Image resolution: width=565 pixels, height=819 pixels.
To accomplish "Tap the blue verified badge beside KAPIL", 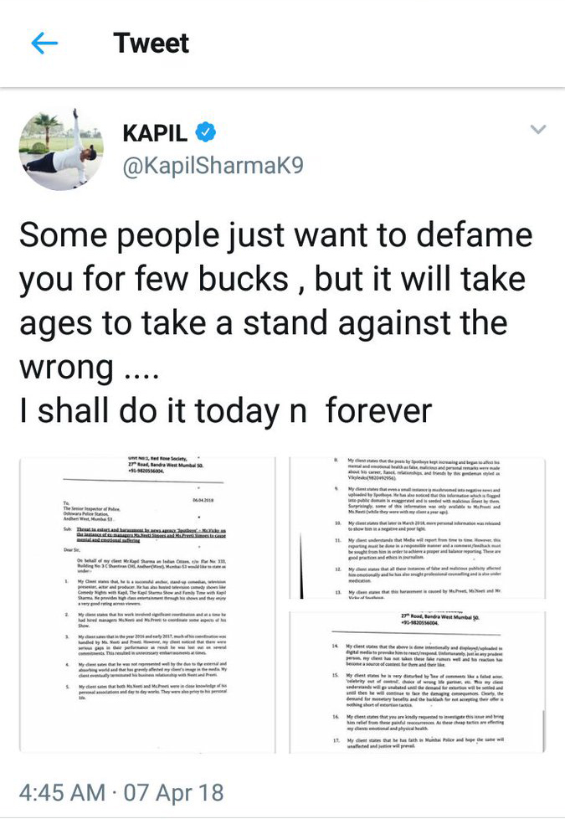I will (x=205, y=131).
